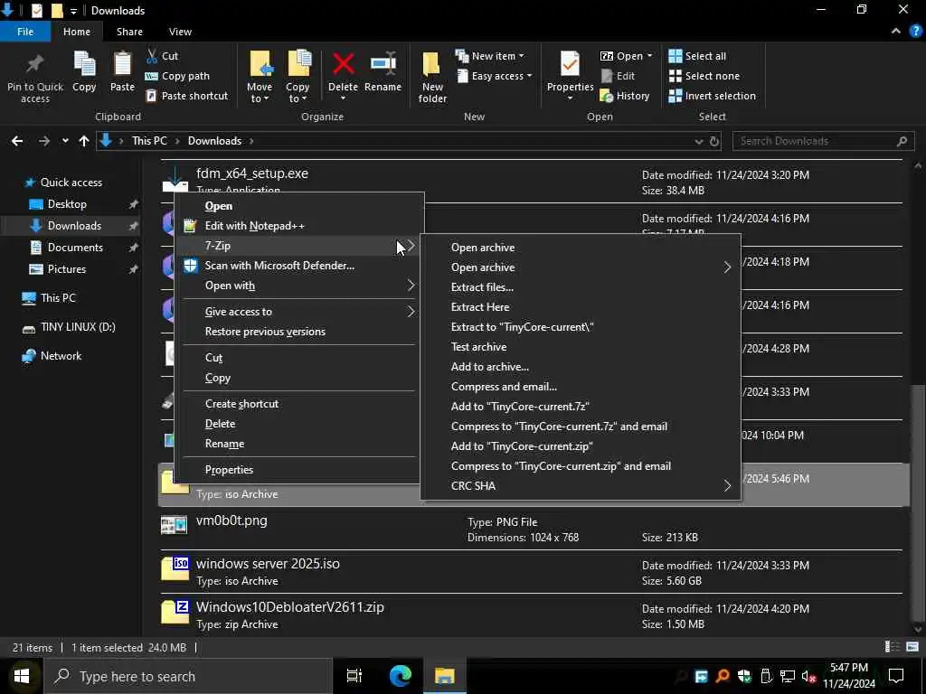Select Quick access in navigation pane
The image size is (926, 694).
[x=71, y=183]
